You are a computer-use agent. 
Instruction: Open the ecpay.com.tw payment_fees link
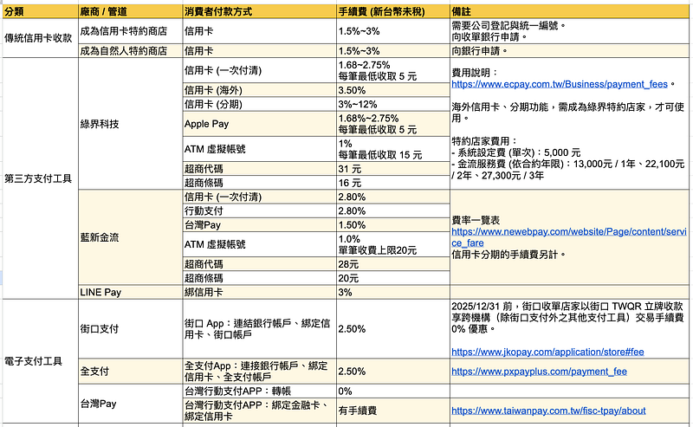point(560,84)
